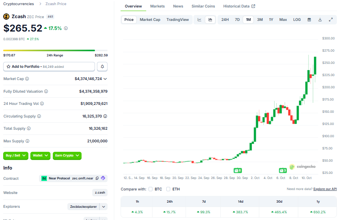Follow the Explore our API link
The width and height of the screenshot is (342, 220).
coord(325,189)
